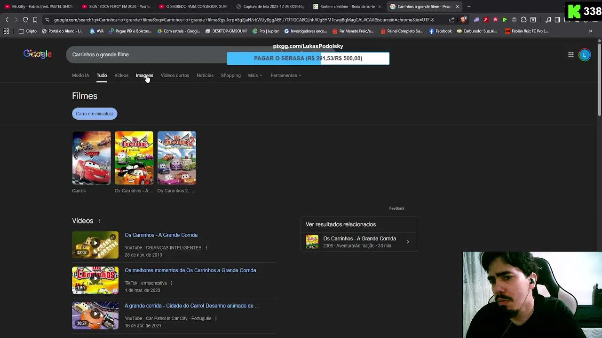The image size is (602, 338).
Task: Open the Carburador Suzuki bookmark
Action: pyautogui.click(x=477, y=31)
